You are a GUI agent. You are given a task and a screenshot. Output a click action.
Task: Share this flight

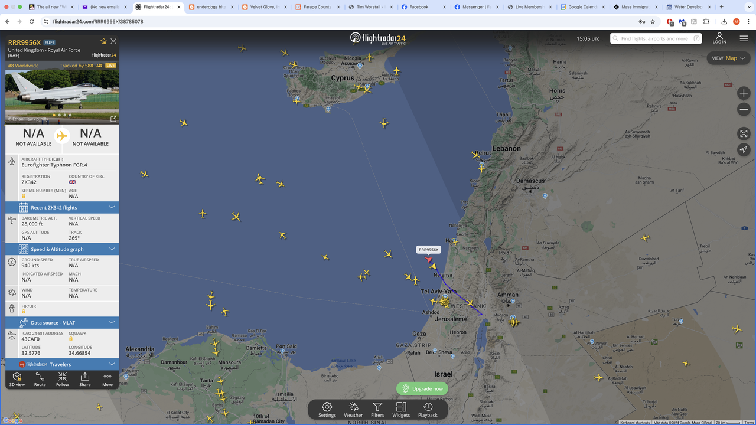(85, 379)
